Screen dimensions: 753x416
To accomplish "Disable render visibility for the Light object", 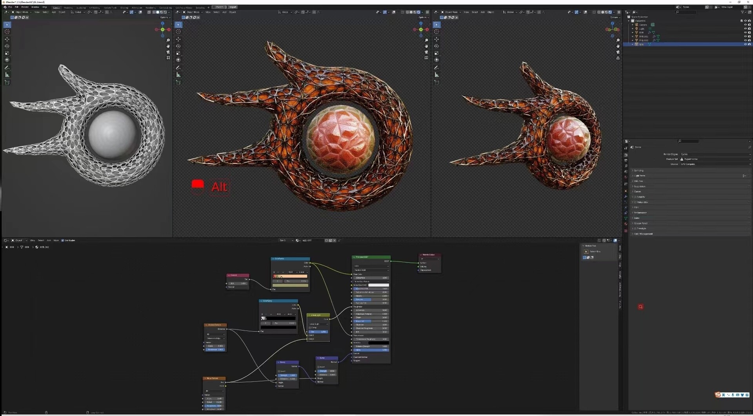I will 749,29.
